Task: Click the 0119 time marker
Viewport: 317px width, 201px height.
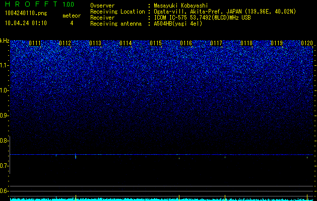Action: 277,43
